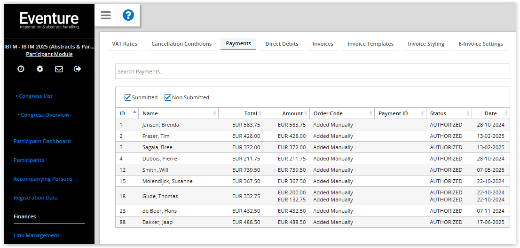Uncheck the Submitted checkbox
The width and height of the screenshot is (520, 248).
click(x=128, y=97)
